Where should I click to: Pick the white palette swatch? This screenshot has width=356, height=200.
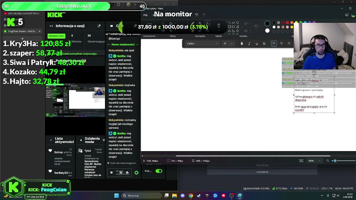coord(274,27)
